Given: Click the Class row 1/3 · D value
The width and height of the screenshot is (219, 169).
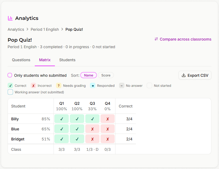Looking at the screenshot, I should [x=92, y=149].
